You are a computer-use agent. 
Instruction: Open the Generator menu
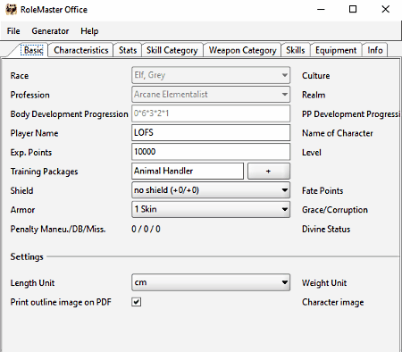[50, 31]
